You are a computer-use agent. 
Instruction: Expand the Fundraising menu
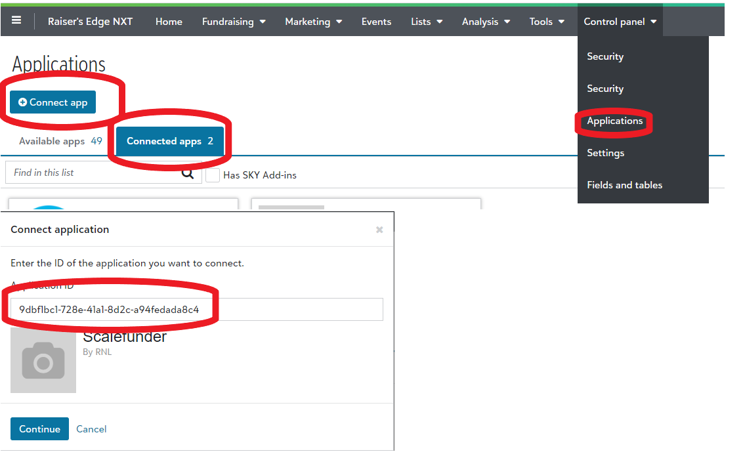[x=234, y=22]
